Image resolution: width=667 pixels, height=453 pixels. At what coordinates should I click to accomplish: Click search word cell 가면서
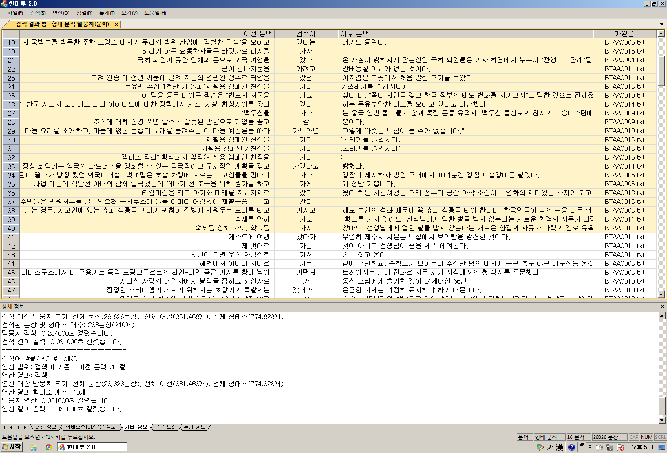pyautogui.click(x=306, y=273)
